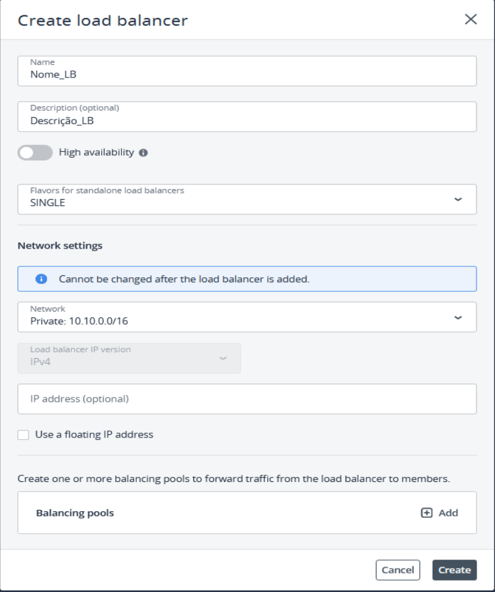Open the Flavors for standalone load balancers dropdown
Viewport: 495px width, 592px height.
pos(247,200)
